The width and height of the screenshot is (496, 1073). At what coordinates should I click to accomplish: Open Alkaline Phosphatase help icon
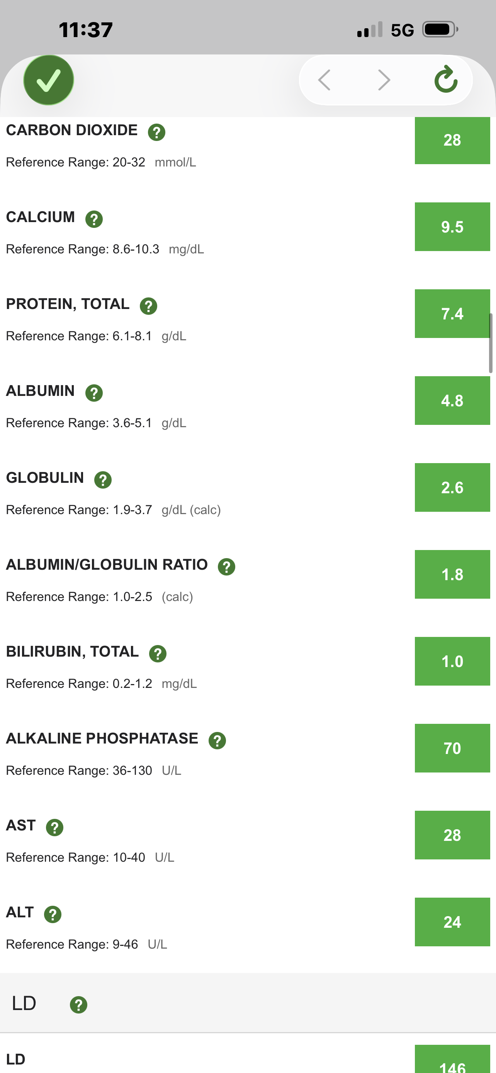tap(217, 740)
